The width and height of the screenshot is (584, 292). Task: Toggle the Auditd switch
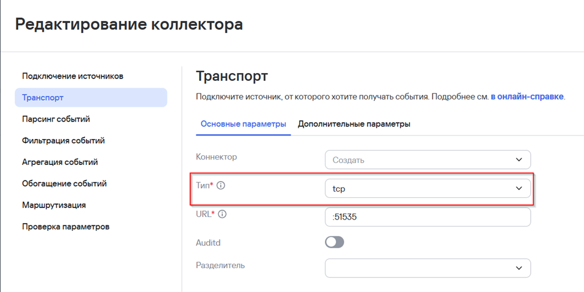335,242
